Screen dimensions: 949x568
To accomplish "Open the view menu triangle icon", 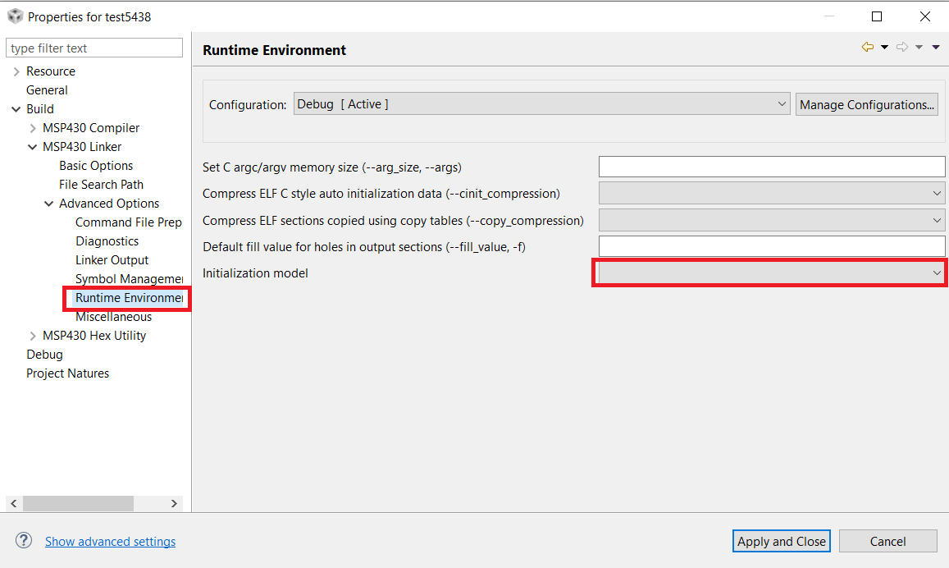I will click(936, 48).
